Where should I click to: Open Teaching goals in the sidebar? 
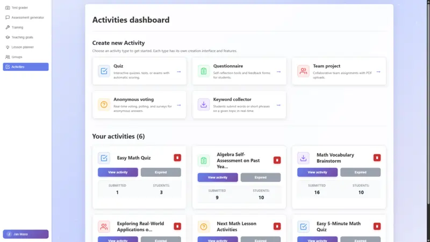pos(23,37)
